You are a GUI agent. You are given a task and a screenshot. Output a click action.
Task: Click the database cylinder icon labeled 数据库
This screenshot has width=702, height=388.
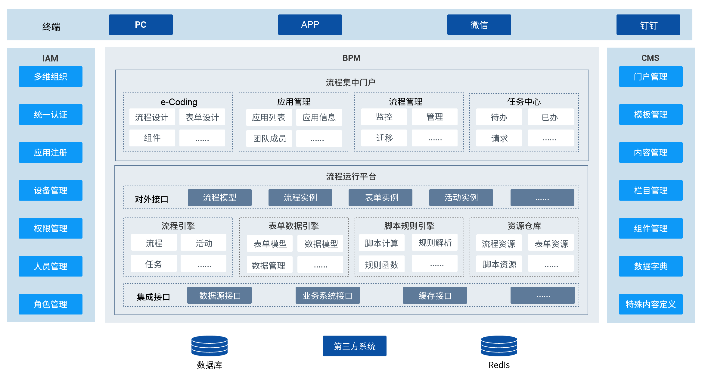pyautogui.click(x=209, y=346)
